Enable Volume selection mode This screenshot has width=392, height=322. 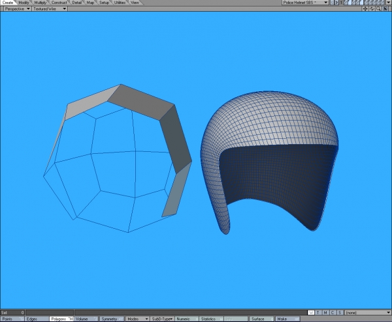(86, 319)
